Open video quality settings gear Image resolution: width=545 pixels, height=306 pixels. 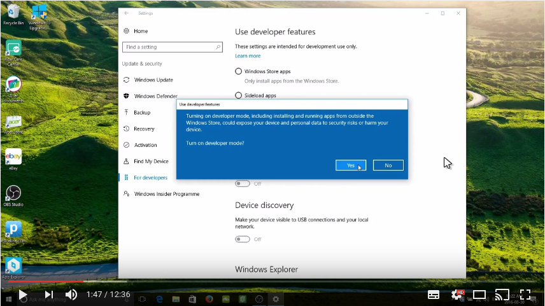[457, 295]
